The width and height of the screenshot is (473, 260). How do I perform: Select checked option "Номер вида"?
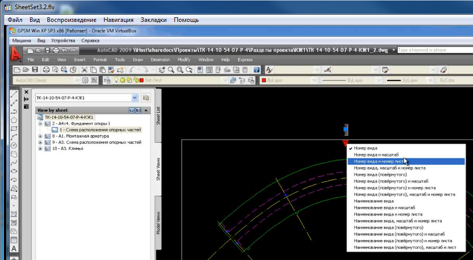tap(365, 148)
